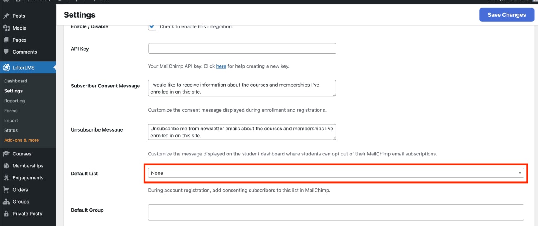
Task: Click the Comments speech-bubble icon
Action: click(6, 52)
